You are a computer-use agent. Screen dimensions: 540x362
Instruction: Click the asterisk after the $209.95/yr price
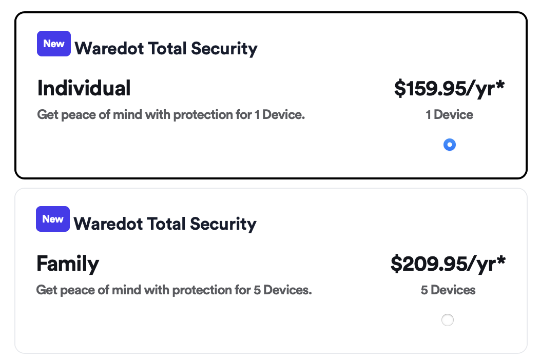coord(501,260)
